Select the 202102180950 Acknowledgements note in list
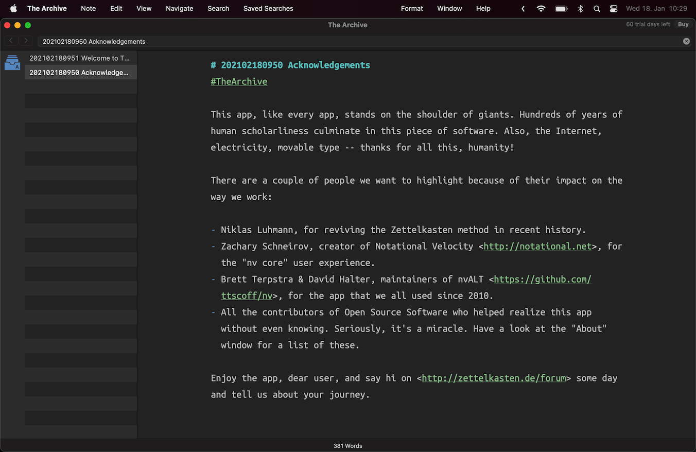The height and width of the screenshot is (452, 696). (80, 72)
